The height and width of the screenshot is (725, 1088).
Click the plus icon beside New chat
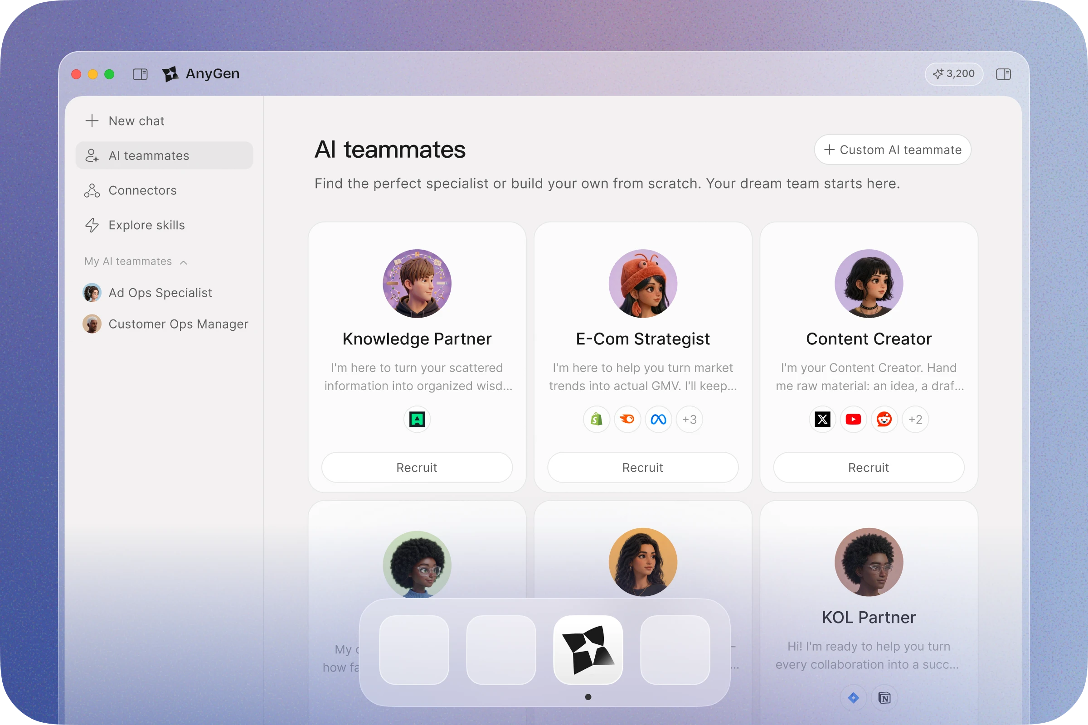[x=92, y=121]
